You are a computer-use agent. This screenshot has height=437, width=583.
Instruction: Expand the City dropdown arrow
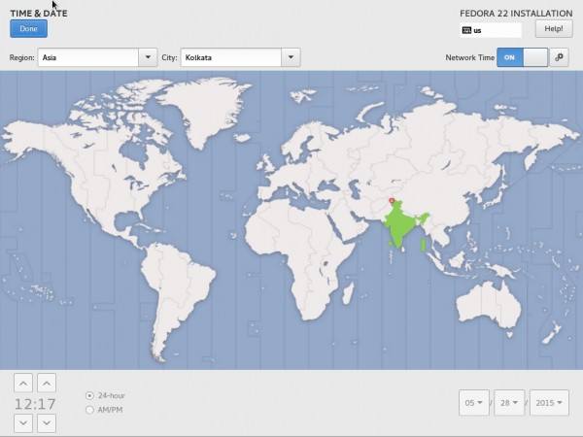click(x=291, y=57)
